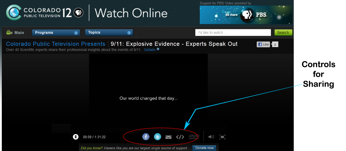The height and width of the screenshot is (151, 346).
Task: Click the Search button
Action: tap(283, 33)
